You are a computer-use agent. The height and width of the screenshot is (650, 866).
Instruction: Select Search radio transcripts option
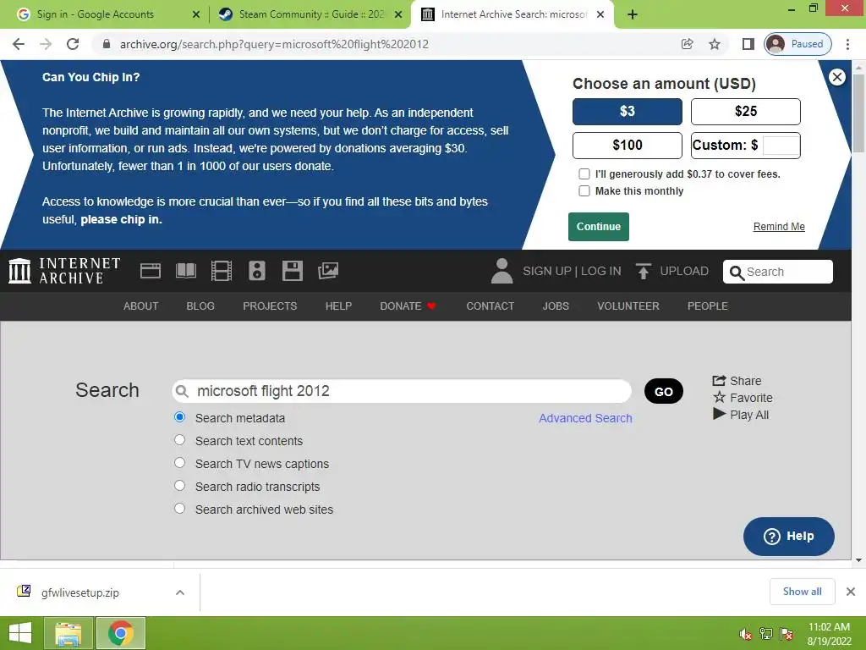[179, 486]
